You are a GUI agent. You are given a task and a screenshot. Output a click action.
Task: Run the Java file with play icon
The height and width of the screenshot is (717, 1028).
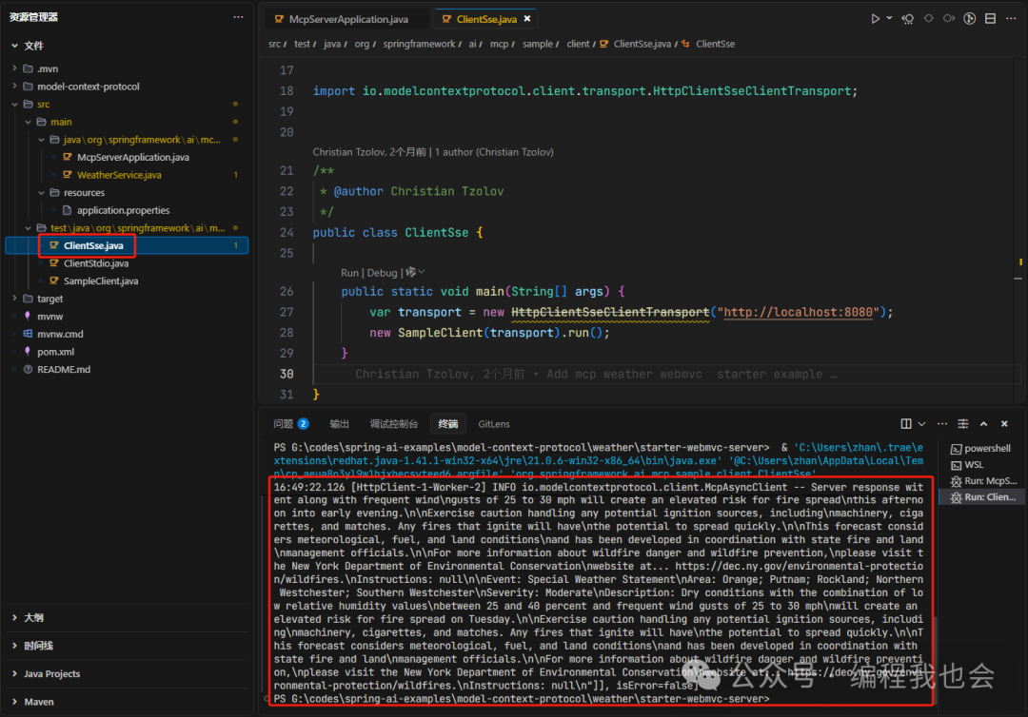(875, 19)
